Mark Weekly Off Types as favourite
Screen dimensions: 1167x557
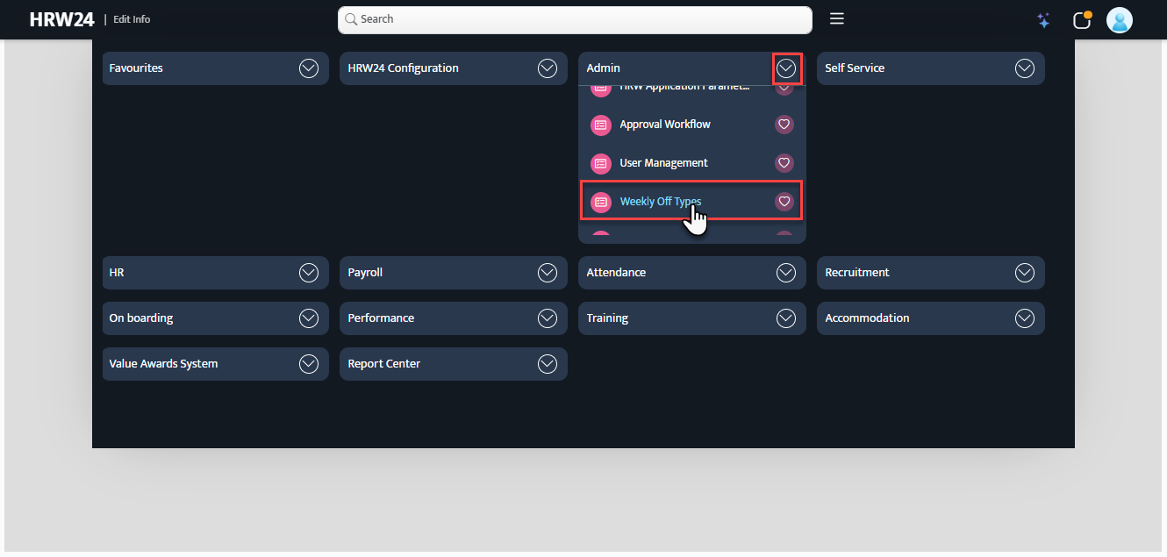tap(784, 202)
